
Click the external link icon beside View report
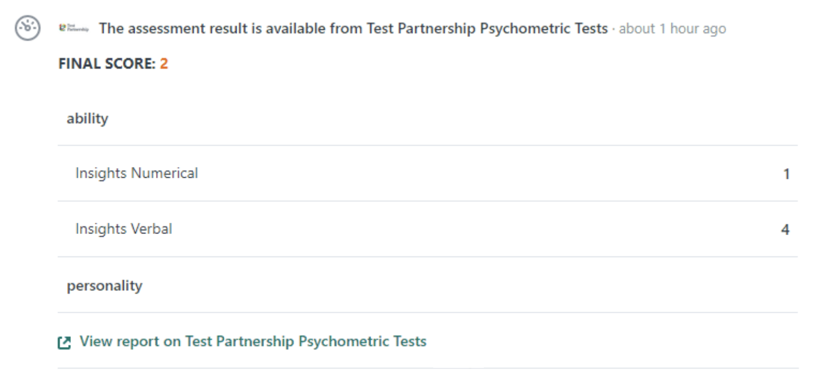point(65,342)
